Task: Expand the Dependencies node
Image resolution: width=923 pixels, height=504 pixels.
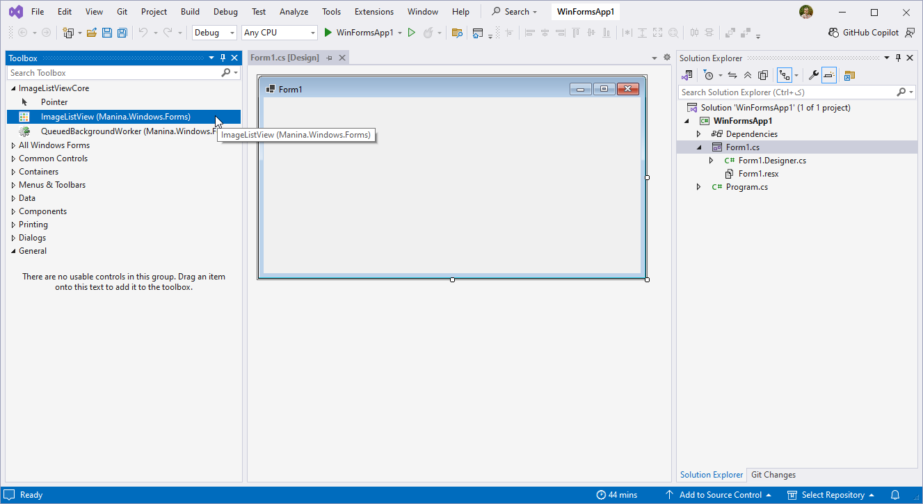Action: click(699, 134)
